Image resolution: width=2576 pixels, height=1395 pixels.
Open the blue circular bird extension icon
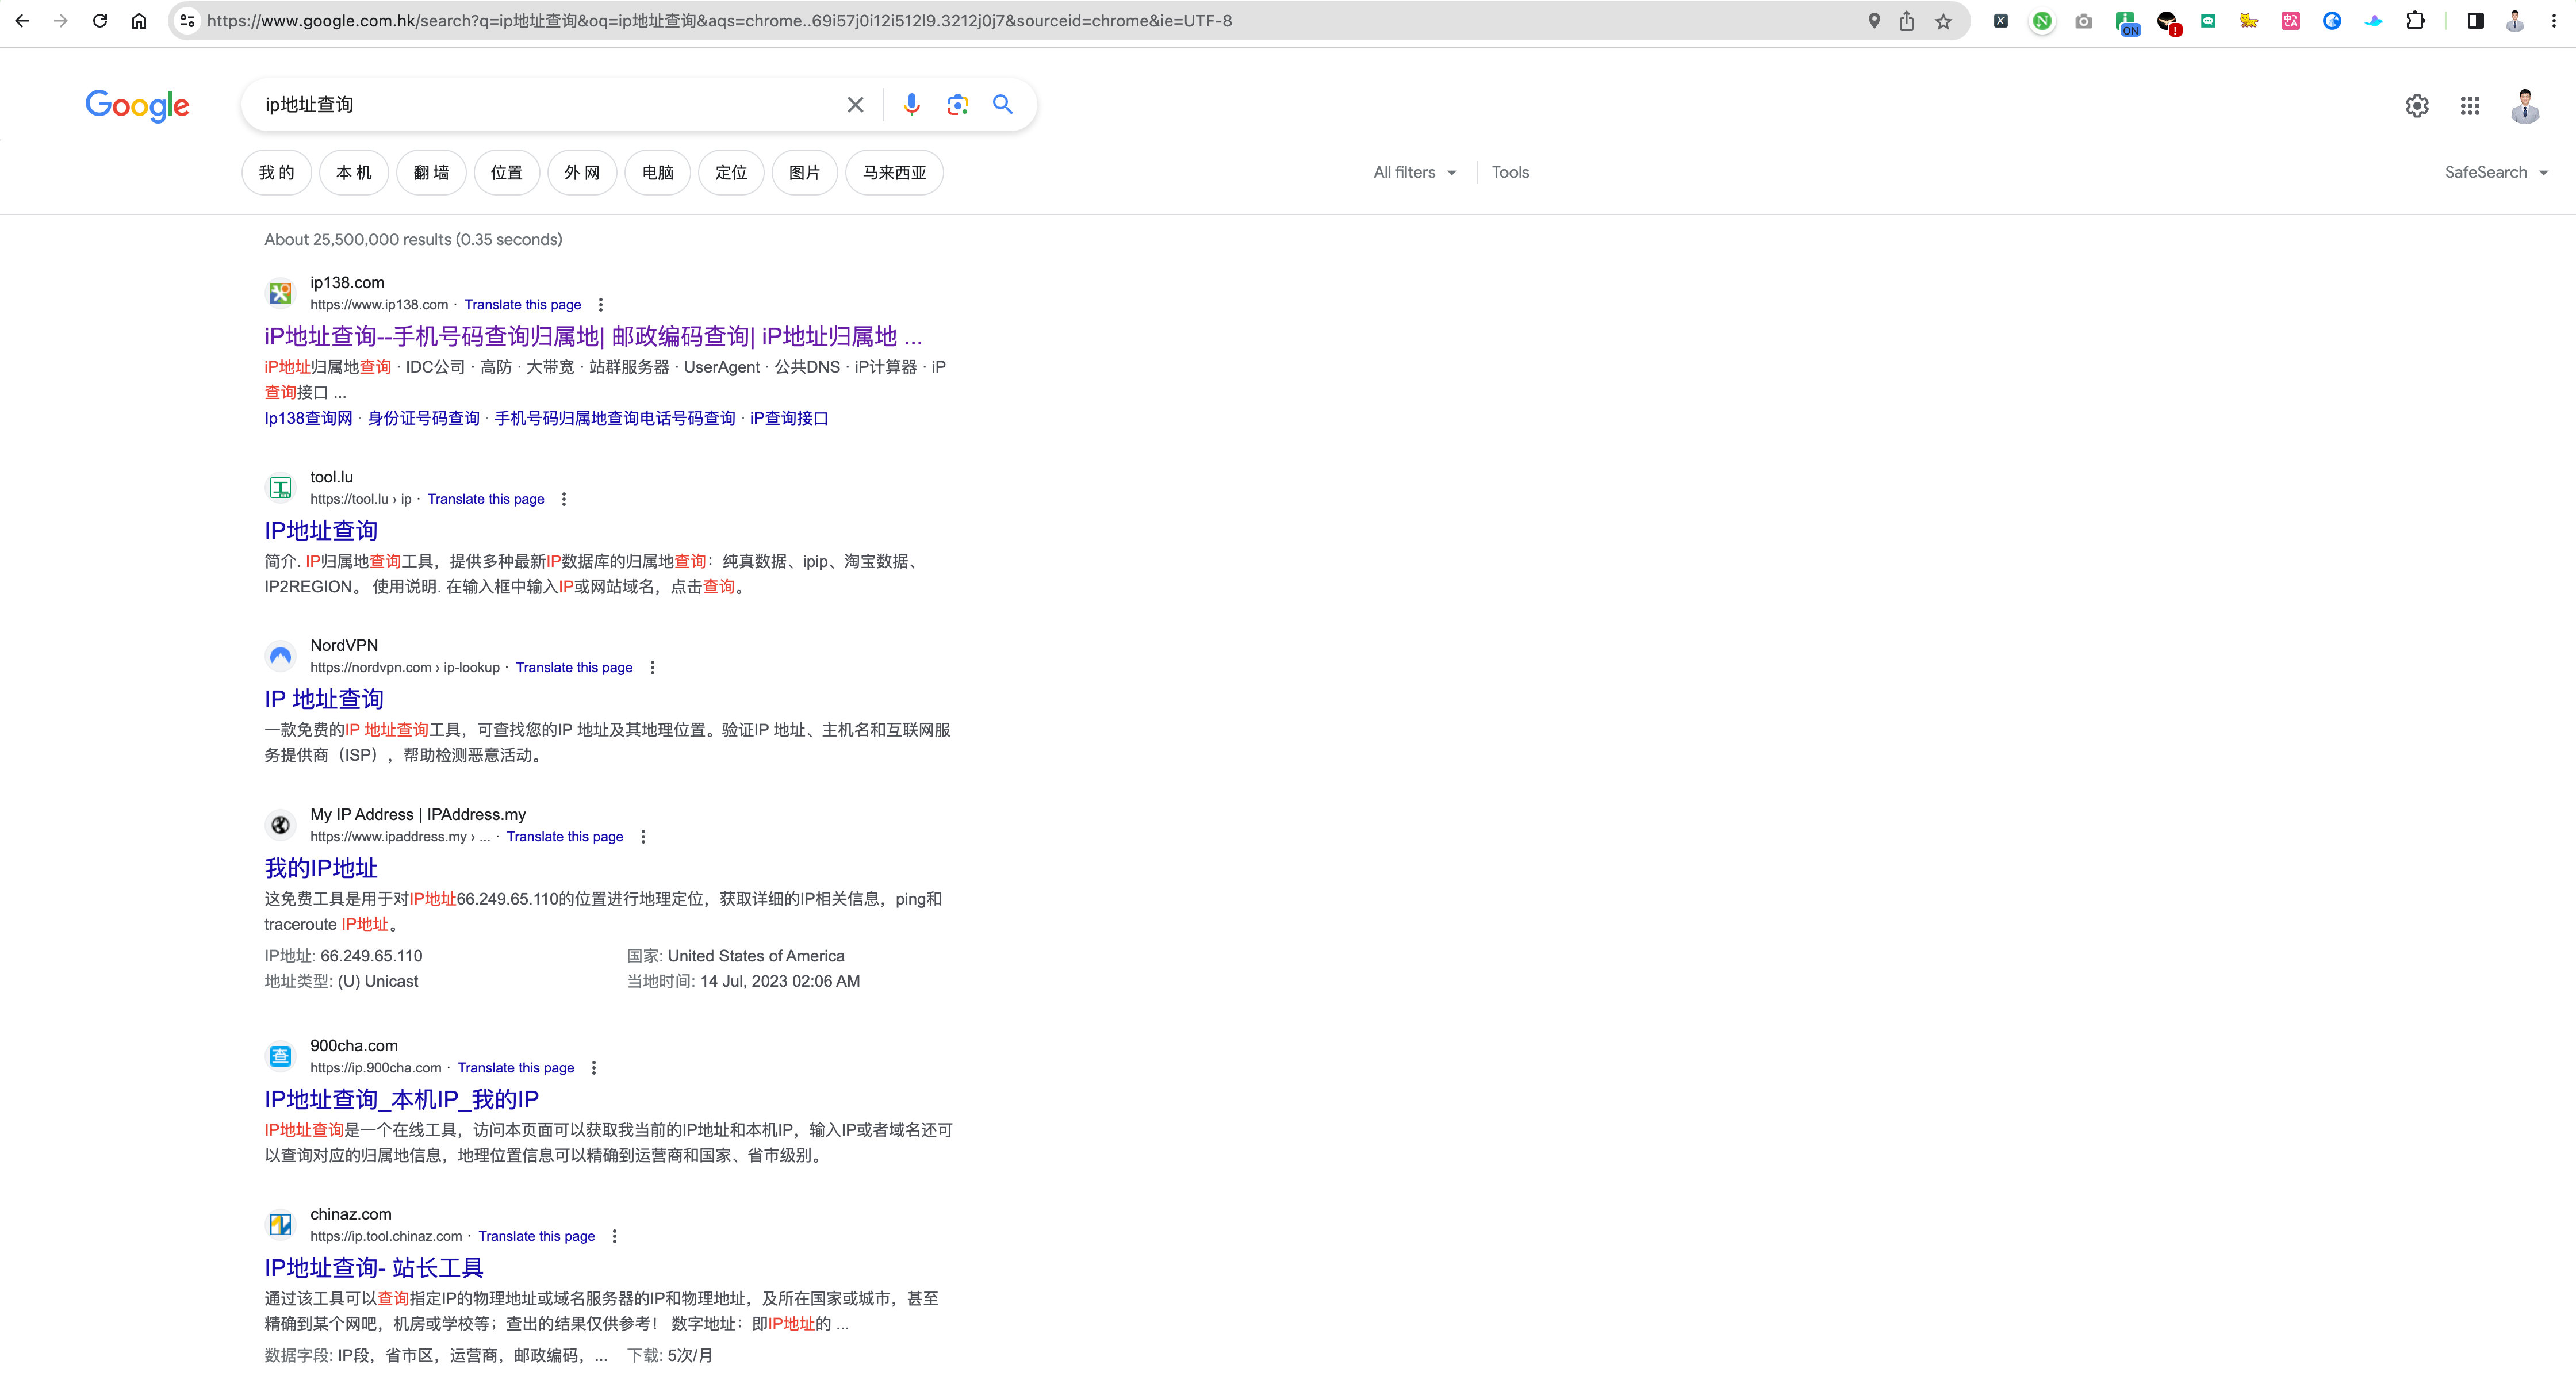click(x=2332, y=21)
